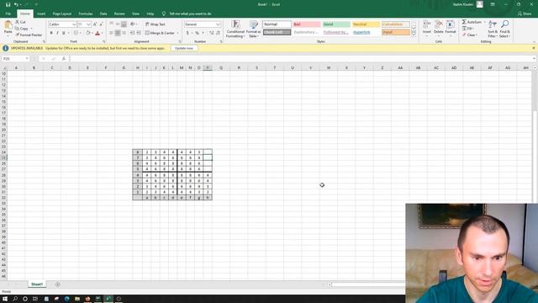Activate the Format Painter
This screenshot has width=538, height=303.
(x=29, y=35)
